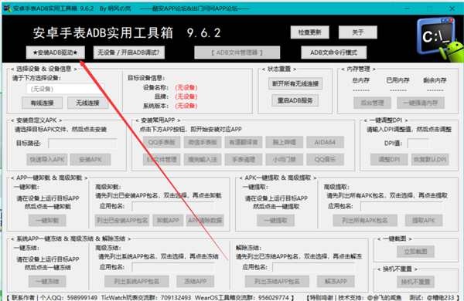Focus 应用包名 field under 高级提取
The width and height of the screenshot is (464, 301).
pyautogui.click(x=401, y=206)
